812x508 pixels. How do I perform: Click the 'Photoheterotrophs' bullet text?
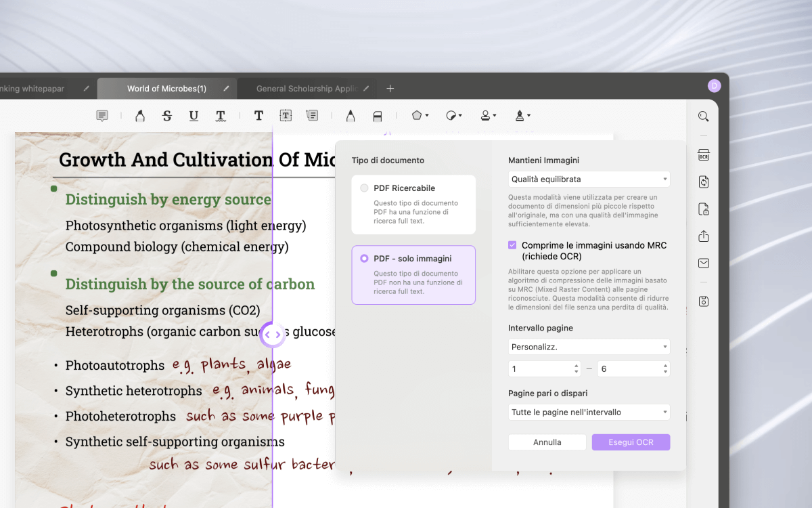120,417
